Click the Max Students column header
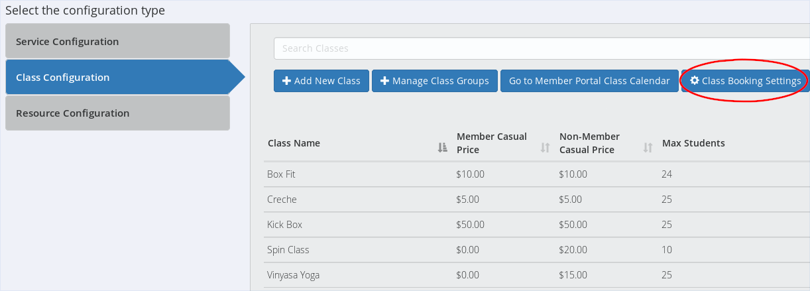Image resolution: width=810 pixels, height=291 pixels. pyautogui.click(x=693, y=143)
